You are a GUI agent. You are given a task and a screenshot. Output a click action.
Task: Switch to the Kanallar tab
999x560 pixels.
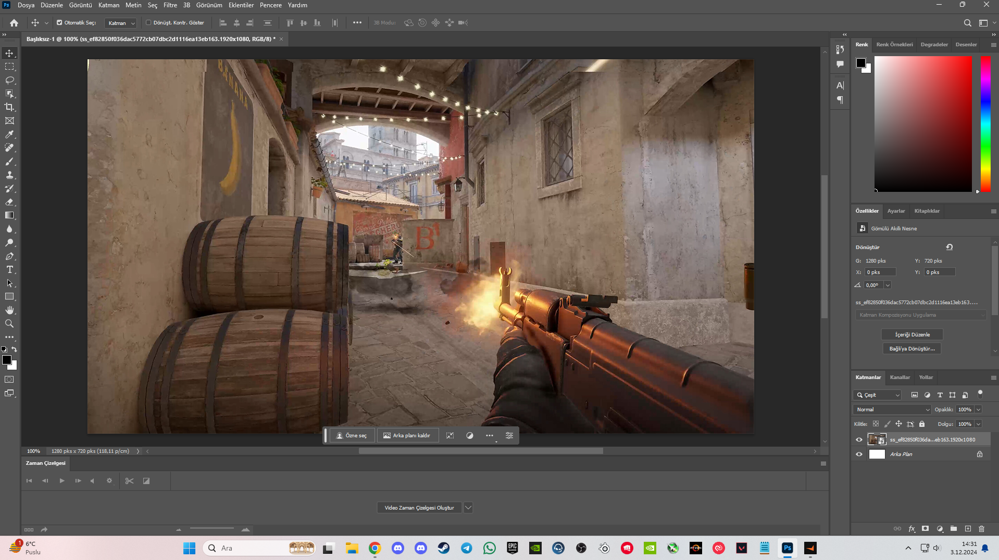point(900,377)
